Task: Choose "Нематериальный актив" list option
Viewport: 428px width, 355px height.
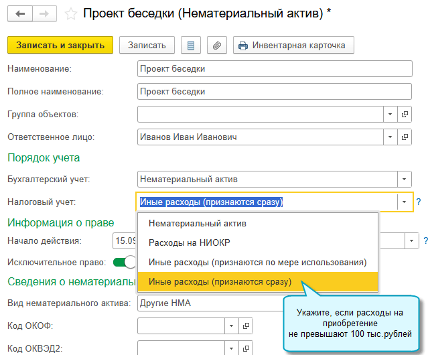Action: (188, 223)
